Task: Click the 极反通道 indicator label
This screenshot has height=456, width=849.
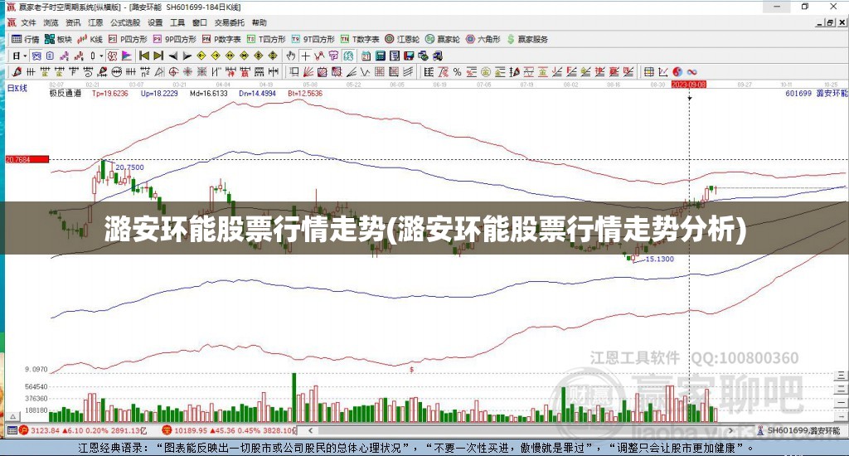Action: [65, 94]
